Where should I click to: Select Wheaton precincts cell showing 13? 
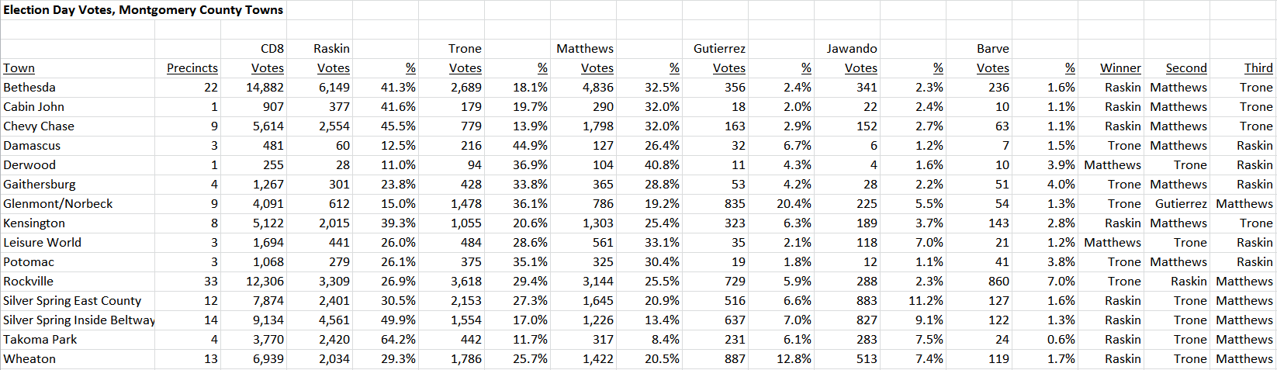pyautogui.click(x=188, y=359)
